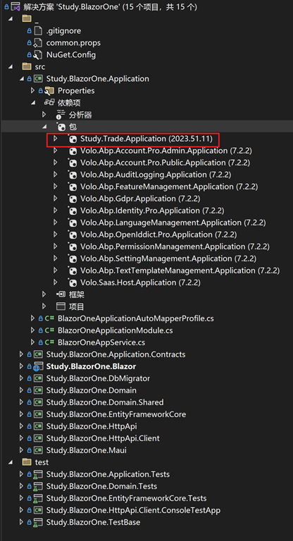Select Study.BlazorOne.HttpApi.Client.ConsoleTestApp project
This screenshot has height=541, width=293.
133,510
